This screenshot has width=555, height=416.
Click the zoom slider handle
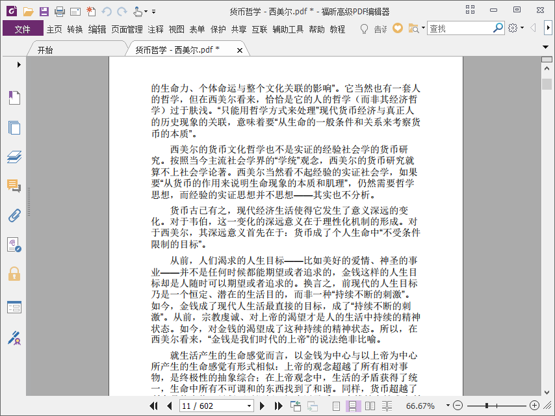pyautogui.click(x=487, y=406)
